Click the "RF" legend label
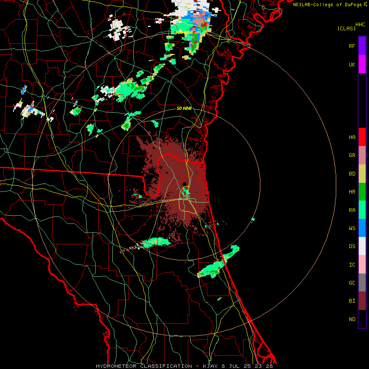369x369 pixels. (352, 46)
